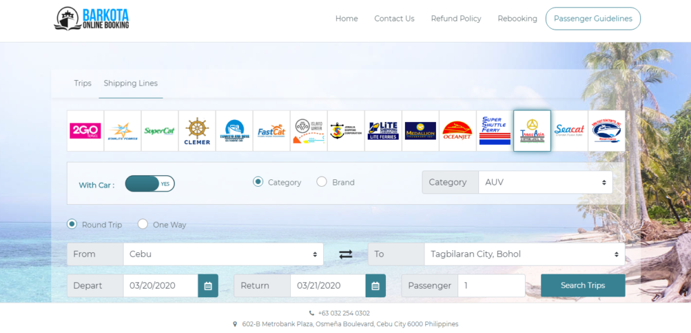Viewport: 691px width, 333px height.
Task: Pick the SuperCat shipping line
Action: (159, 131)
